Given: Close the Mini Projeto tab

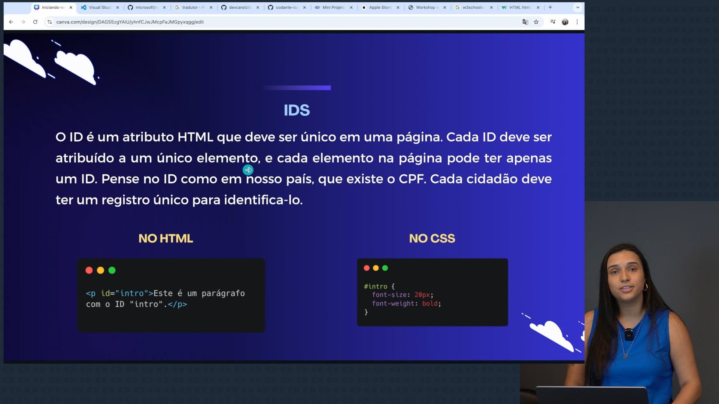Looking at the screenshot, I should [351, 7].
